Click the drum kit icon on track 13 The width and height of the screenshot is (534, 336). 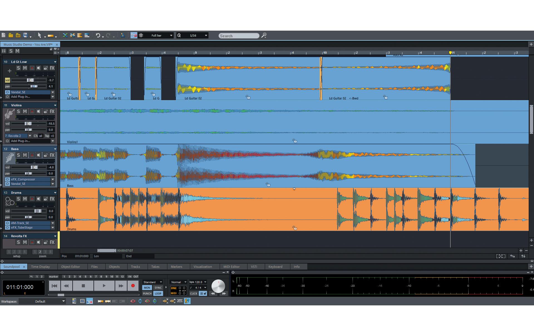[9, 202]
